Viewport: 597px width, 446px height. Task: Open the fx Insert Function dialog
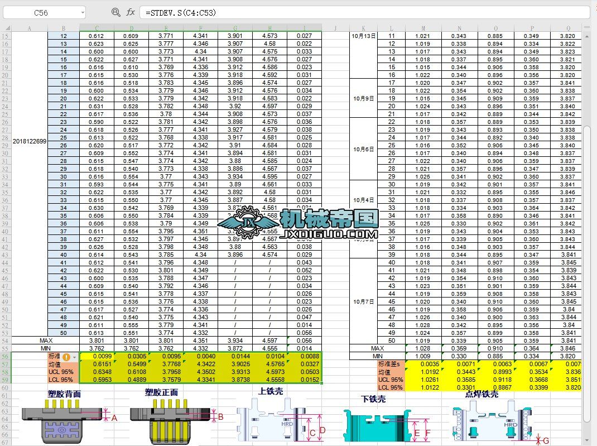[x=131, y=12]
